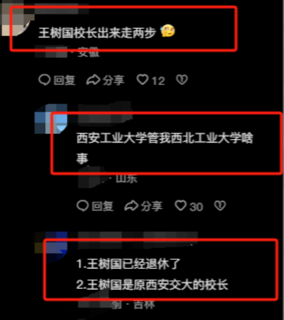Screen dimensions: 284x320
Task: Dislike the first comment via broken heart
Action: coord(182,80)
